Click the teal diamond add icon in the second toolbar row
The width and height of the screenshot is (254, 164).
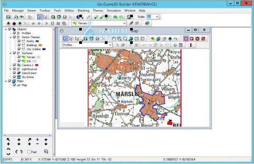20,24
